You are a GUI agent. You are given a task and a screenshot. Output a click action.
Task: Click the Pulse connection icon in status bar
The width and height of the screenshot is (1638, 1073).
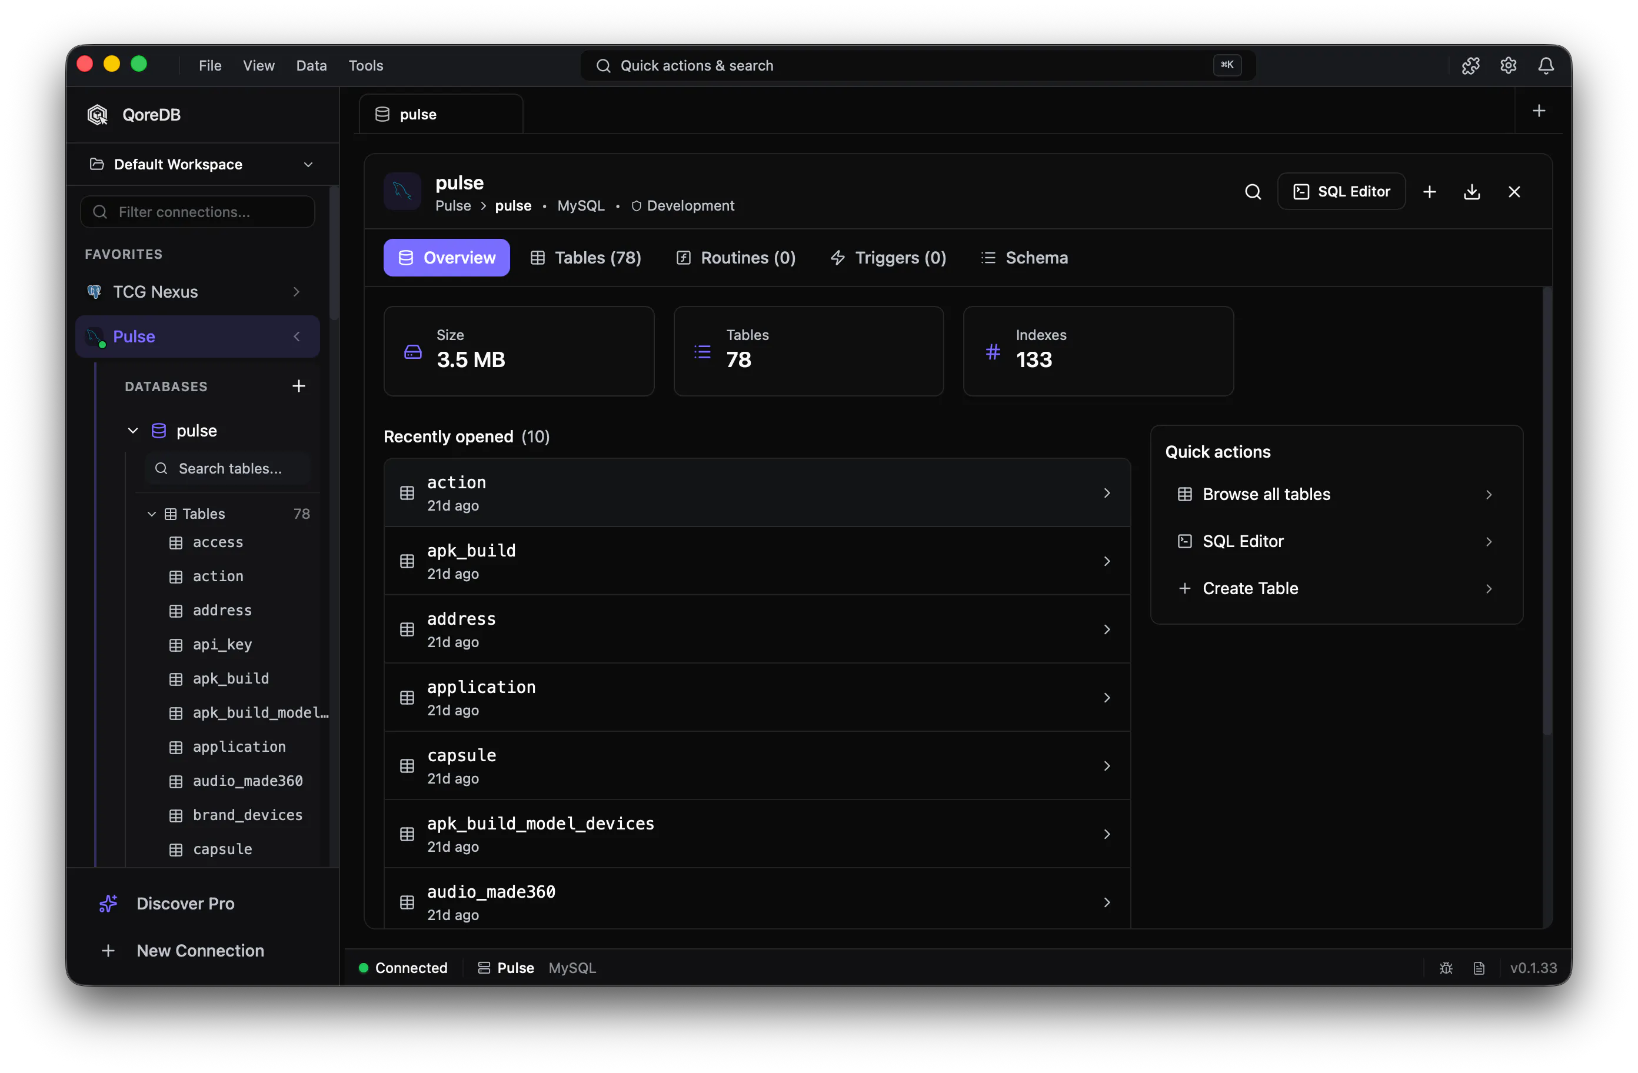point(484,968)
